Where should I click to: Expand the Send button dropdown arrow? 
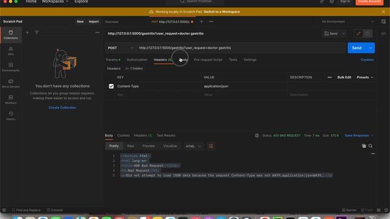tap(370, 48)
